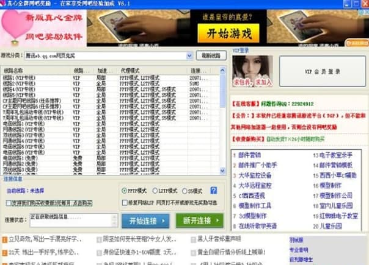This screenshot has width=369, height=265.
Task: Click the 连接 column header
Action: point(199,71)
